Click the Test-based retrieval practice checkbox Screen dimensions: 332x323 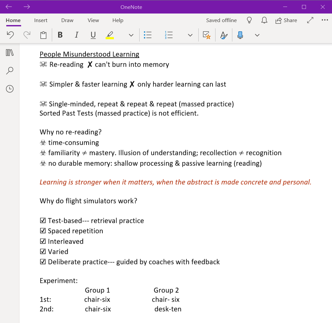(x=43, y=220)
